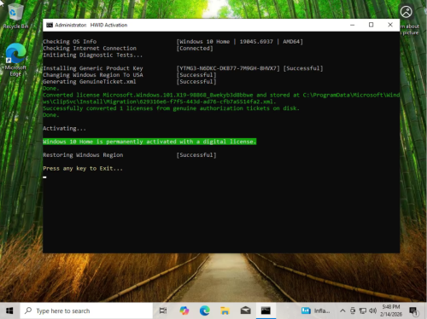Click "Changing Windows Region To USA" text
The width and height of the screenshot is (427, 319).
(93, 75)
